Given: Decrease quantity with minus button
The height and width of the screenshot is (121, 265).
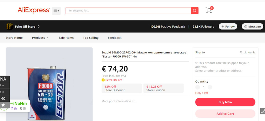Looking at the screenshot, I should pos(198,87).
